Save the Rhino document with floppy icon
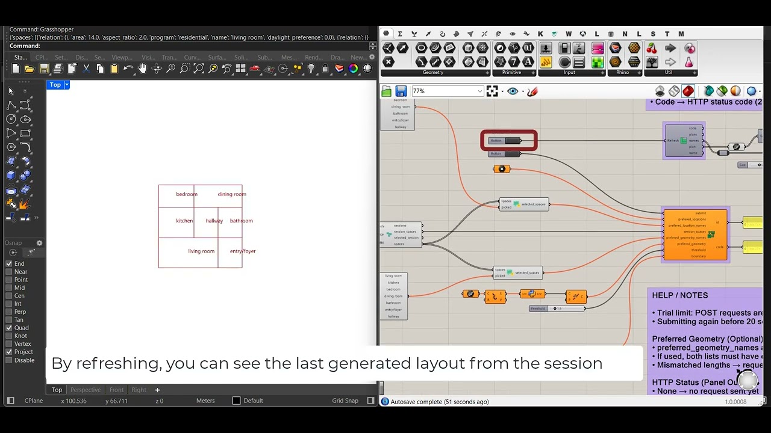Viewport: 771px width, 433px height. [x=44, y=69]
